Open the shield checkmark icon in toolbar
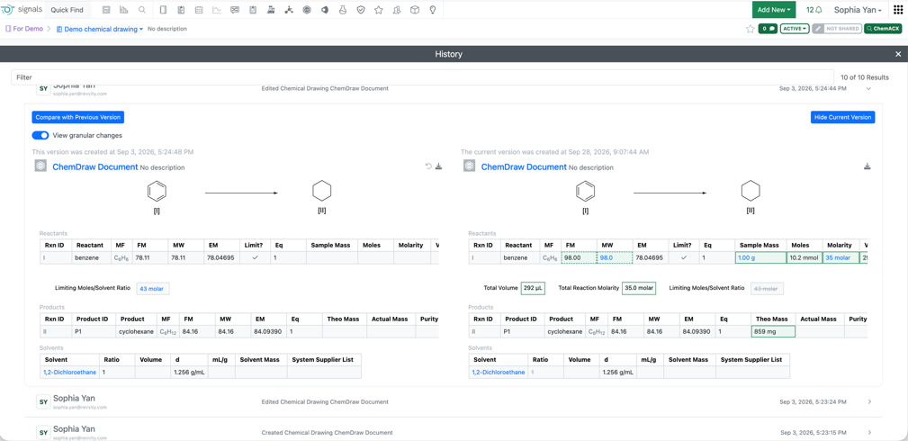 tap(361, 10)
